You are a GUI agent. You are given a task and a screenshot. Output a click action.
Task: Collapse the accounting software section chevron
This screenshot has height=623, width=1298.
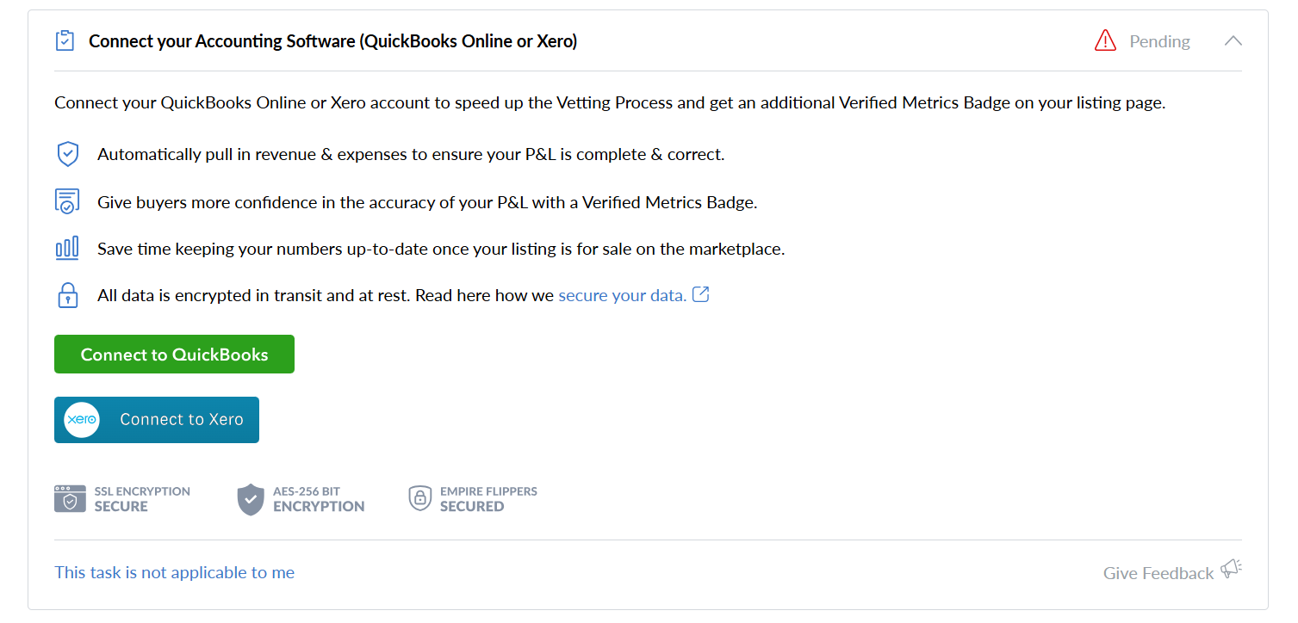(1233, 40)
